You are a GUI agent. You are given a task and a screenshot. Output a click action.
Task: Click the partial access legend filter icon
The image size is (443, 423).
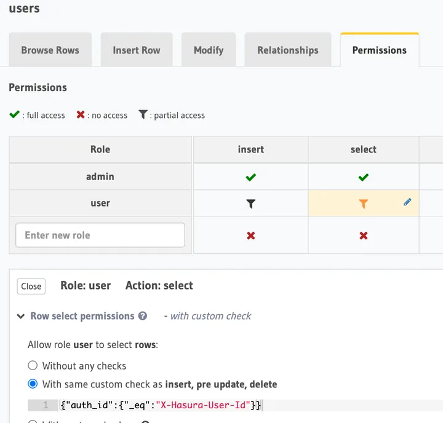click(143, 114)
